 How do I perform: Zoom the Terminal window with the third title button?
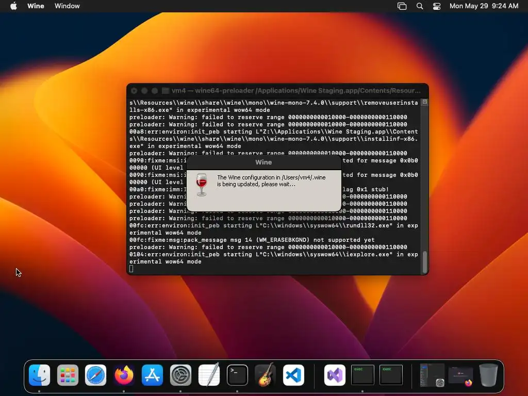pyautogui.click(x=155, y=91)
